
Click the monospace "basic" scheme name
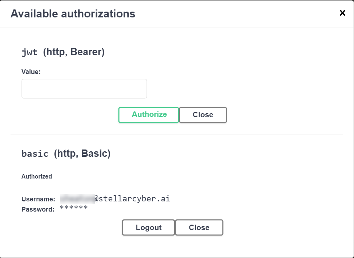click(35, 154)
